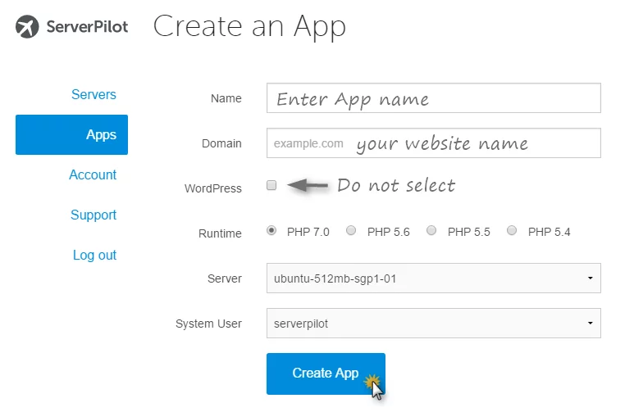Click the Name field label

point(226,98)
